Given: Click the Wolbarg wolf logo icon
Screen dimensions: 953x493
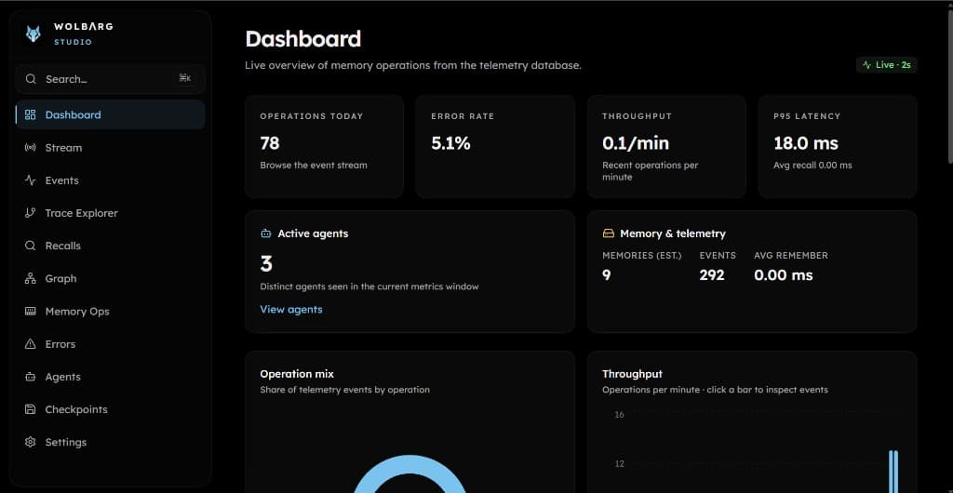Looking at the screenshot, I should coord(34,33).
